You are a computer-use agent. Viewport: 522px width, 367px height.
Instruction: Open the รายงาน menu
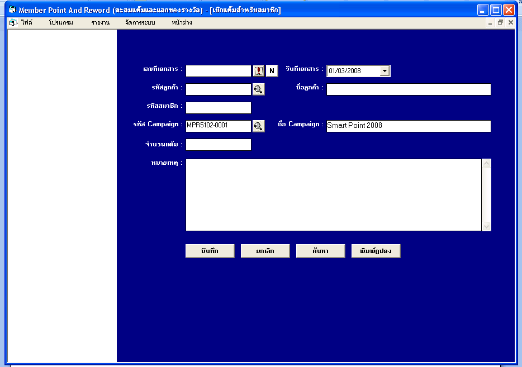point(100,23)
